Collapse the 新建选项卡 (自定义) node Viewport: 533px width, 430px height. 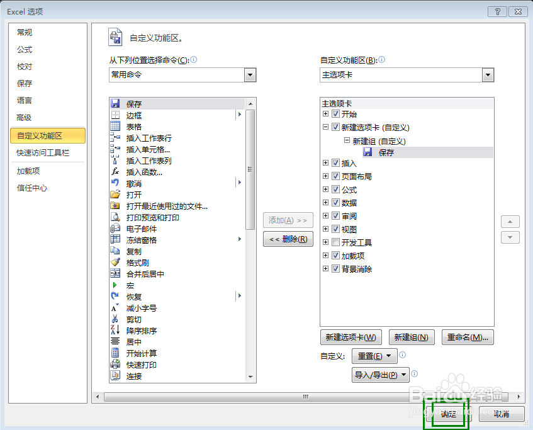(x=325, y=127)
